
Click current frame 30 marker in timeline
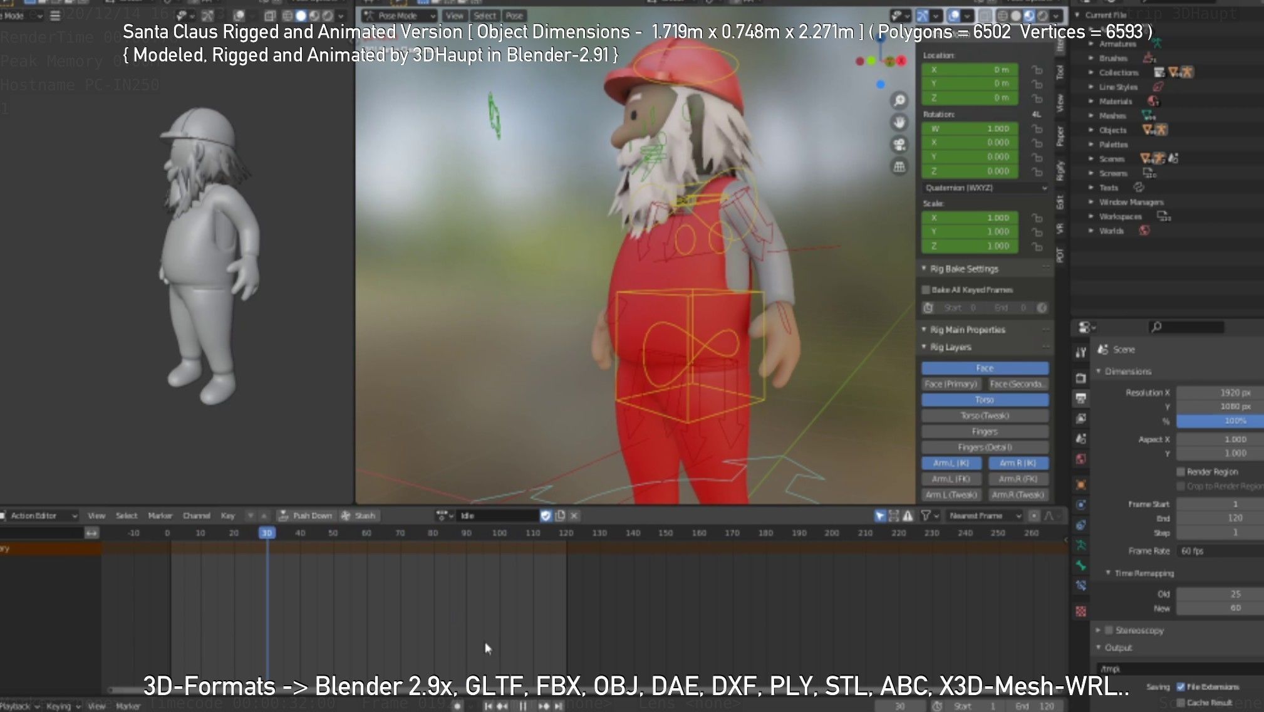click(x=267, y=533)
